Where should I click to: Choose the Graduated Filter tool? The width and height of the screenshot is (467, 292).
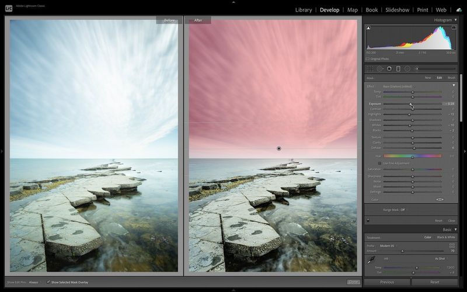coord(398,68)
